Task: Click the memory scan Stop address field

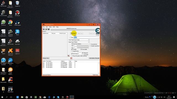Action: (x=82, y=48)
